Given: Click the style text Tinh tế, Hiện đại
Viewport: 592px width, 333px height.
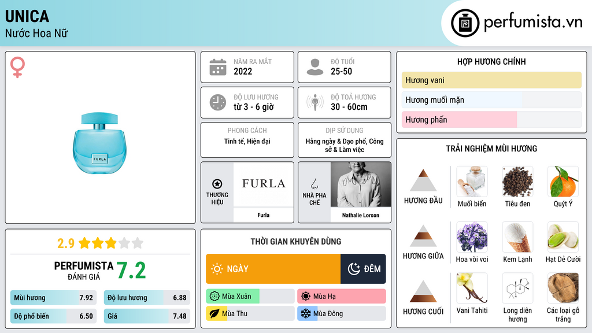Looking at the screenshot, I should tap(247, 142).
